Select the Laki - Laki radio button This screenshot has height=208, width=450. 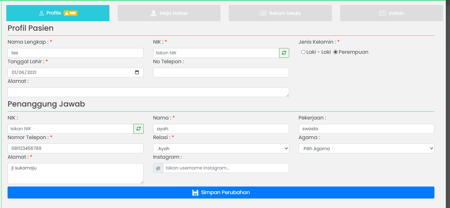click(303, 52)
